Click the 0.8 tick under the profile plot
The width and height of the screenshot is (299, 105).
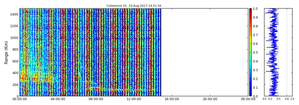click(x=287, y=99)
